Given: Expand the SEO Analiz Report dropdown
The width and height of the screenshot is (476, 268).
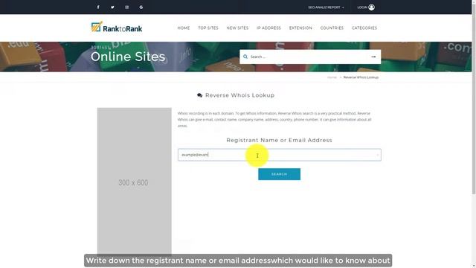Looking at the screenshot, I should (x=326, y=7).
